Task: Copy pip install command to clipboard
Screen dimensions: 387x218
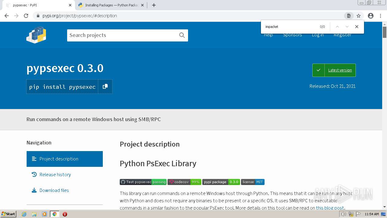Action: coord(105,87)
